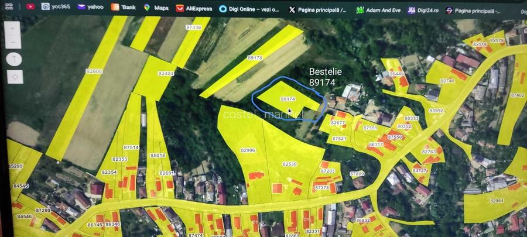This screenshot has height=237, width=527.
Task: Zoom in the map with plus button
Action: 13,29
